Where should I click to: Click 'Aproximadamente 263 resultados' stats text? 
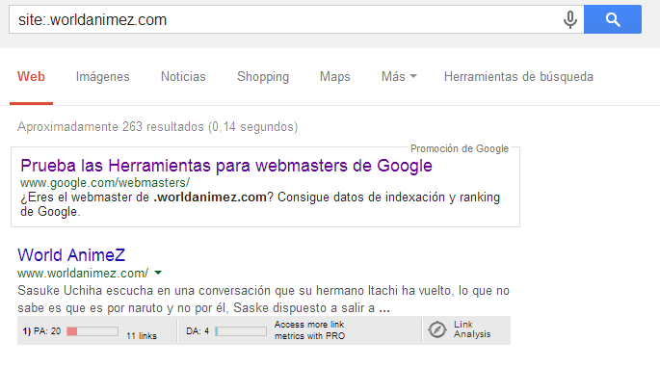coord(157,127)
